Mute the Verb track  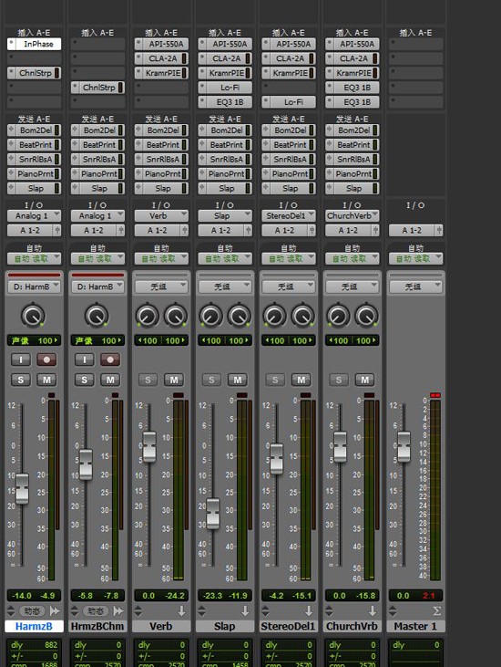tap(174, 380)
